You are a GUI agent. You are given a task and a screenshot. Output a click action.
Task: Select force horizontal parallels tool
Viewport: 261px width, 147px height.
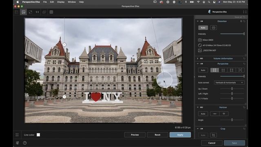click(223, 70)
